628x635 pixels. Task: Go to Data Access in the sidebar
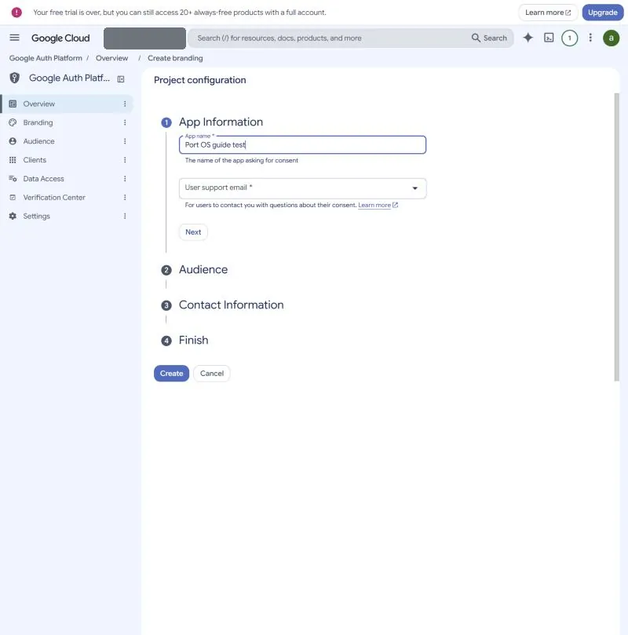[x=44, y=179]
